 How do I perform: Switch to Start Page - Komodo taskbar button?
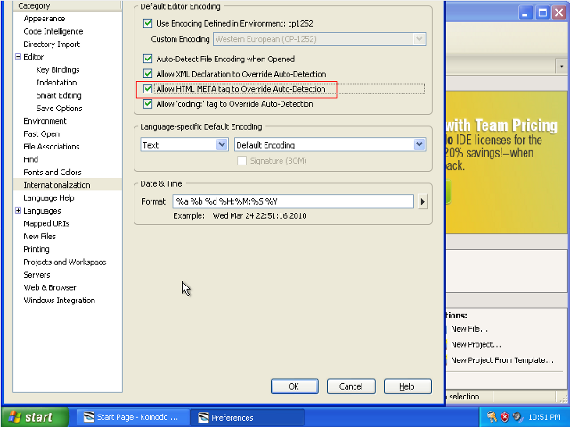[133, 417]
